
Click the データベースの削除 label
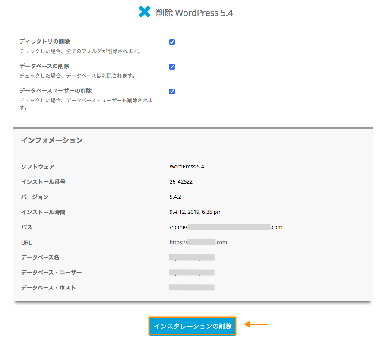point(44,66)
